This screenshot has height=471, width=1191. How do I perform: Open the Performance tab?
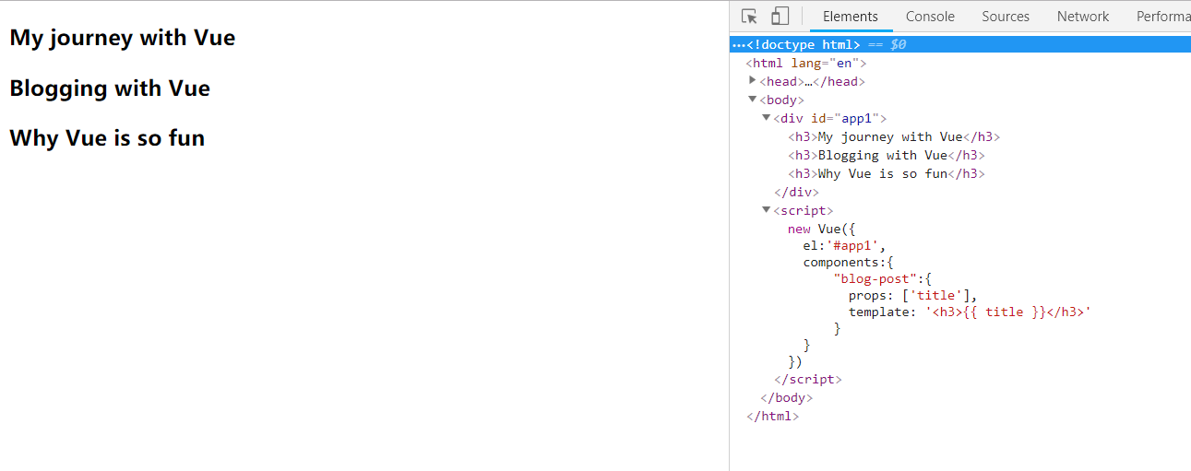click(x=1162, y=17)
